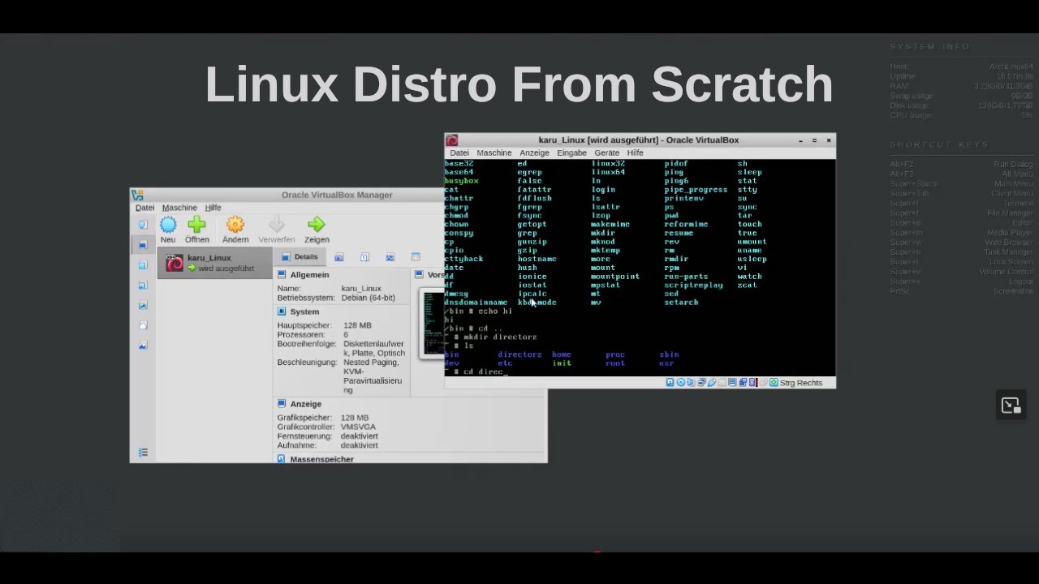Click the USB plug status bar icon
Screen dimensions: 1039x584
tap(712, 382)
